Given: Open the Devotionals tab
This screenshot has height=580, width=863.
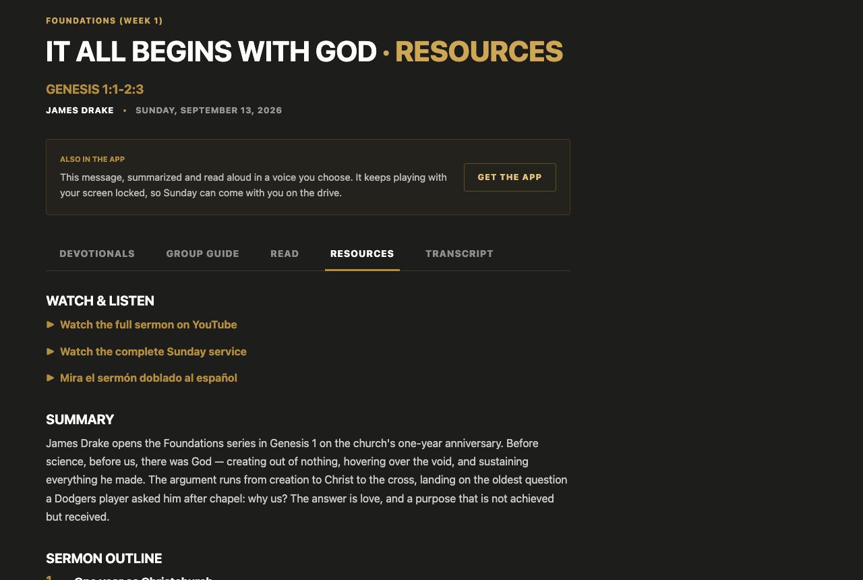Looking at the screenshot, I should tap(97, 254).
